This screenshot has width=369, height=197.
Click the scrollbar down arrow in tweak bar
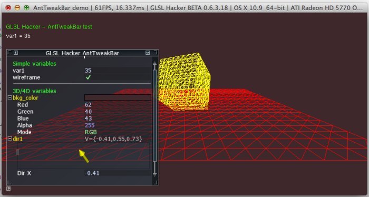(154, 173)
